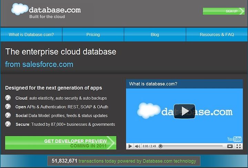Click 'Open APIs & Authentication' line
The image size is (248, 168).
point(62,107)
